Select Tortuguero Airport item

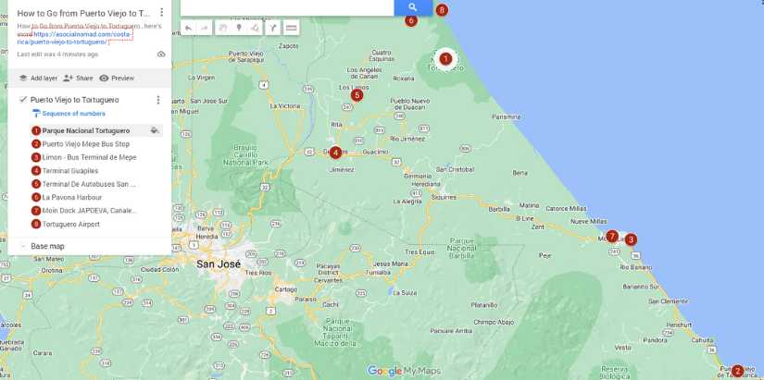tap(71, 224)
